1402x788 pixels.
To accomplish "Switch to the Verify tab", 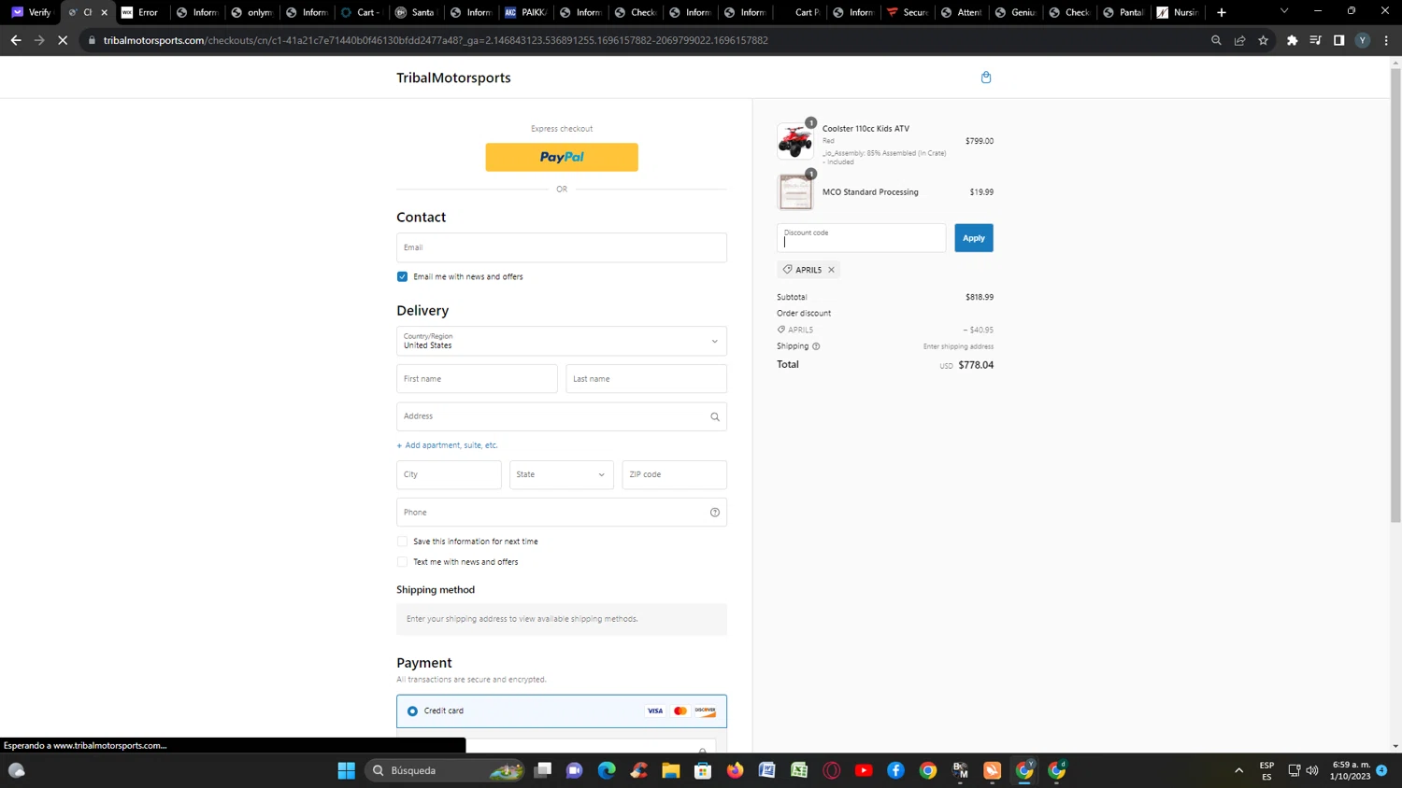I will tap(32, 12).
